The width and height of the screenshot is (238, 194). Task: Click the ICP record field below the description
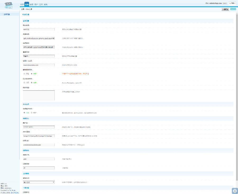[x=39, y=56]
